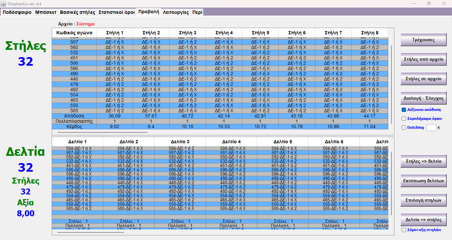Screen dimensions: 452x240
Task: Click the Στήλη 4 column header
Action: (x=224, y=33)
